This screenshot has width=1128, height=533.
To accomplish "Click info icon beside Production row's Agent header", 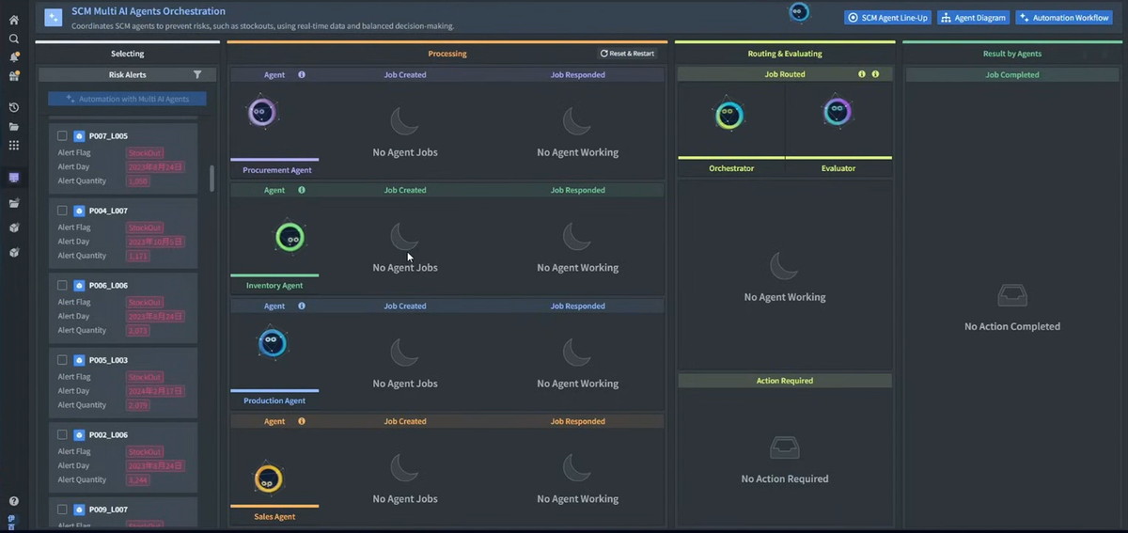I will coord(302,306).
